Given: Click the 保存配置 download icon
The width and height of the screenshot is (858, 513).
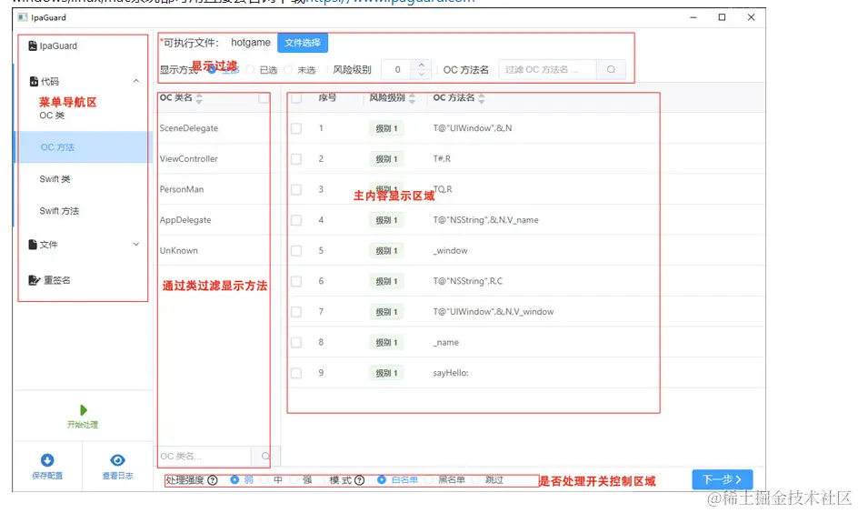Looking at the screenshot, I should coord(47,460).
